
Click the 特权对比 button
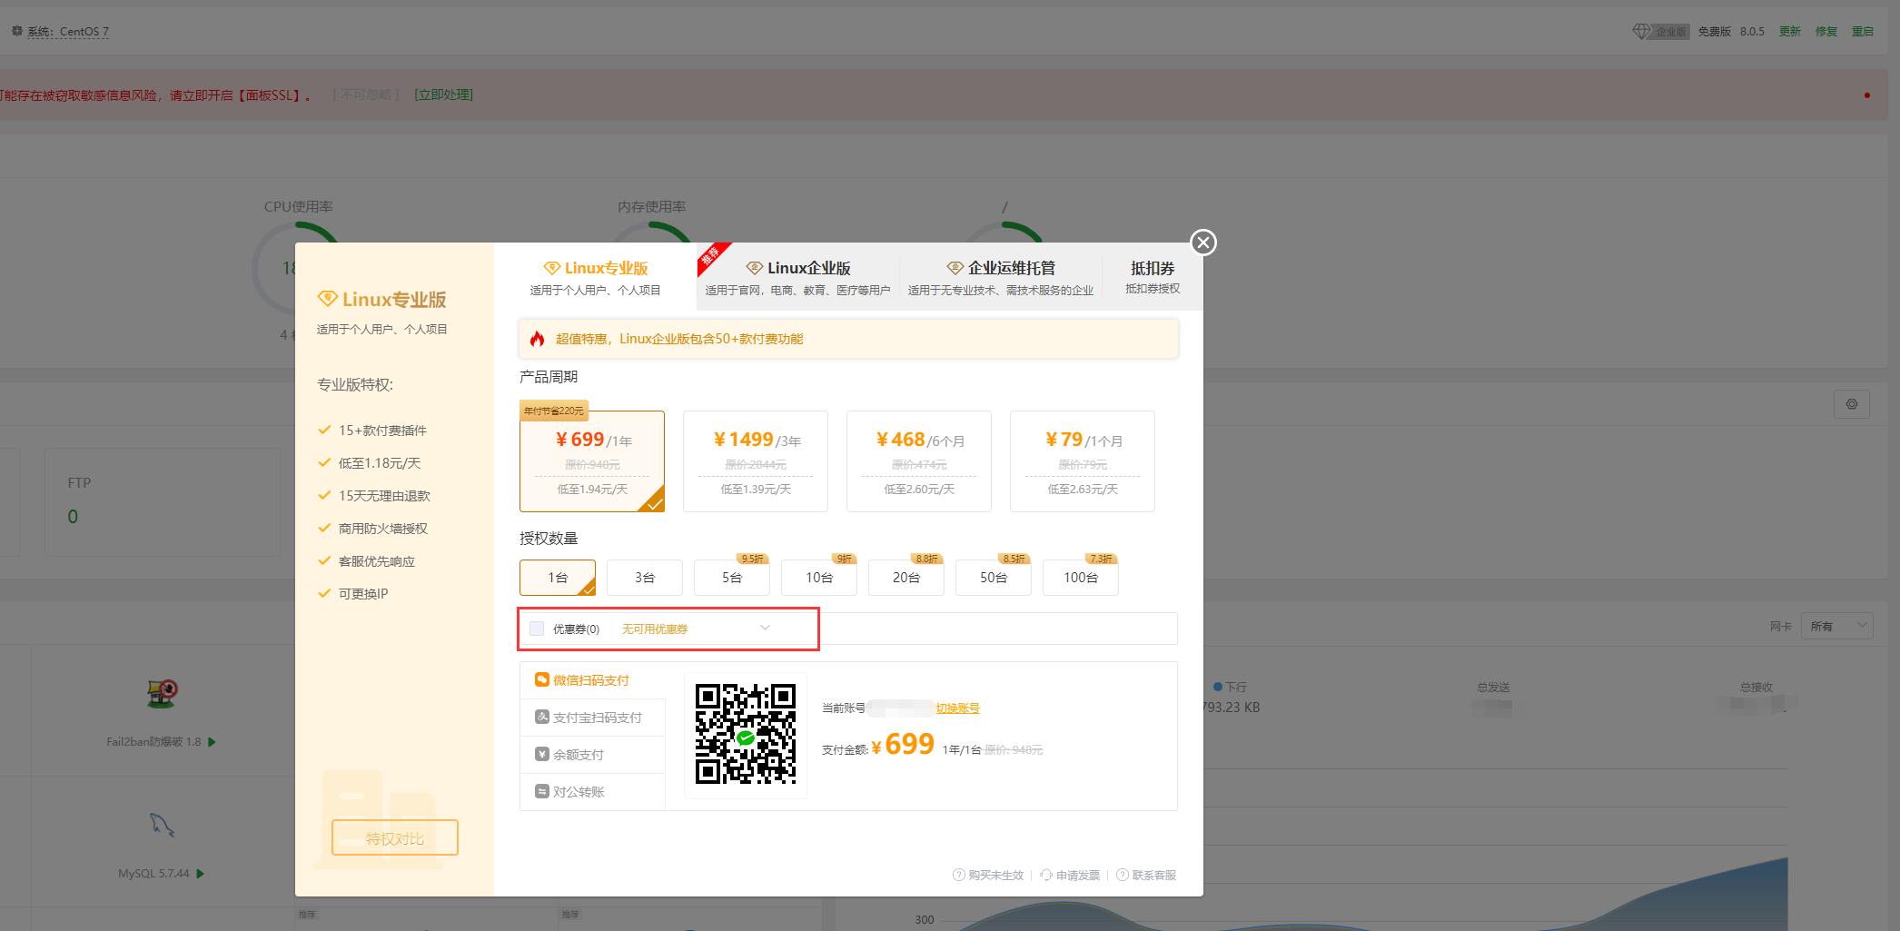pyautogui.click(x=394, y=837)
